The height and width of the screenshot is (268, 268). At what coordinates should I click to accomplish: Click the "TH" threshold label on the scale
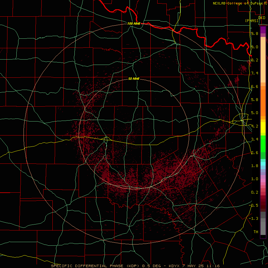pyautogui.click(x=256, y=232)
